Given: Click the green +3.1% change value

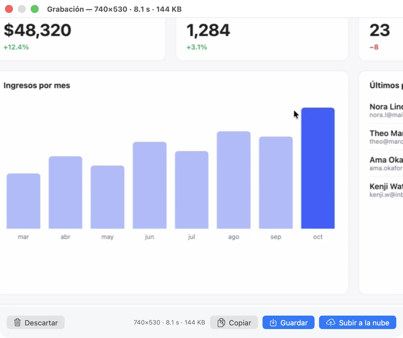Looking at the screenshot, I should pyautogui.click(x=197, y=47).
